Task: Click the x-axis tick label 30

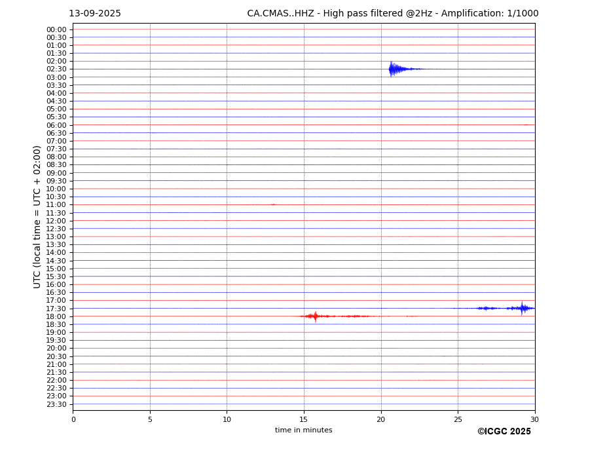Action: point(534,419)
